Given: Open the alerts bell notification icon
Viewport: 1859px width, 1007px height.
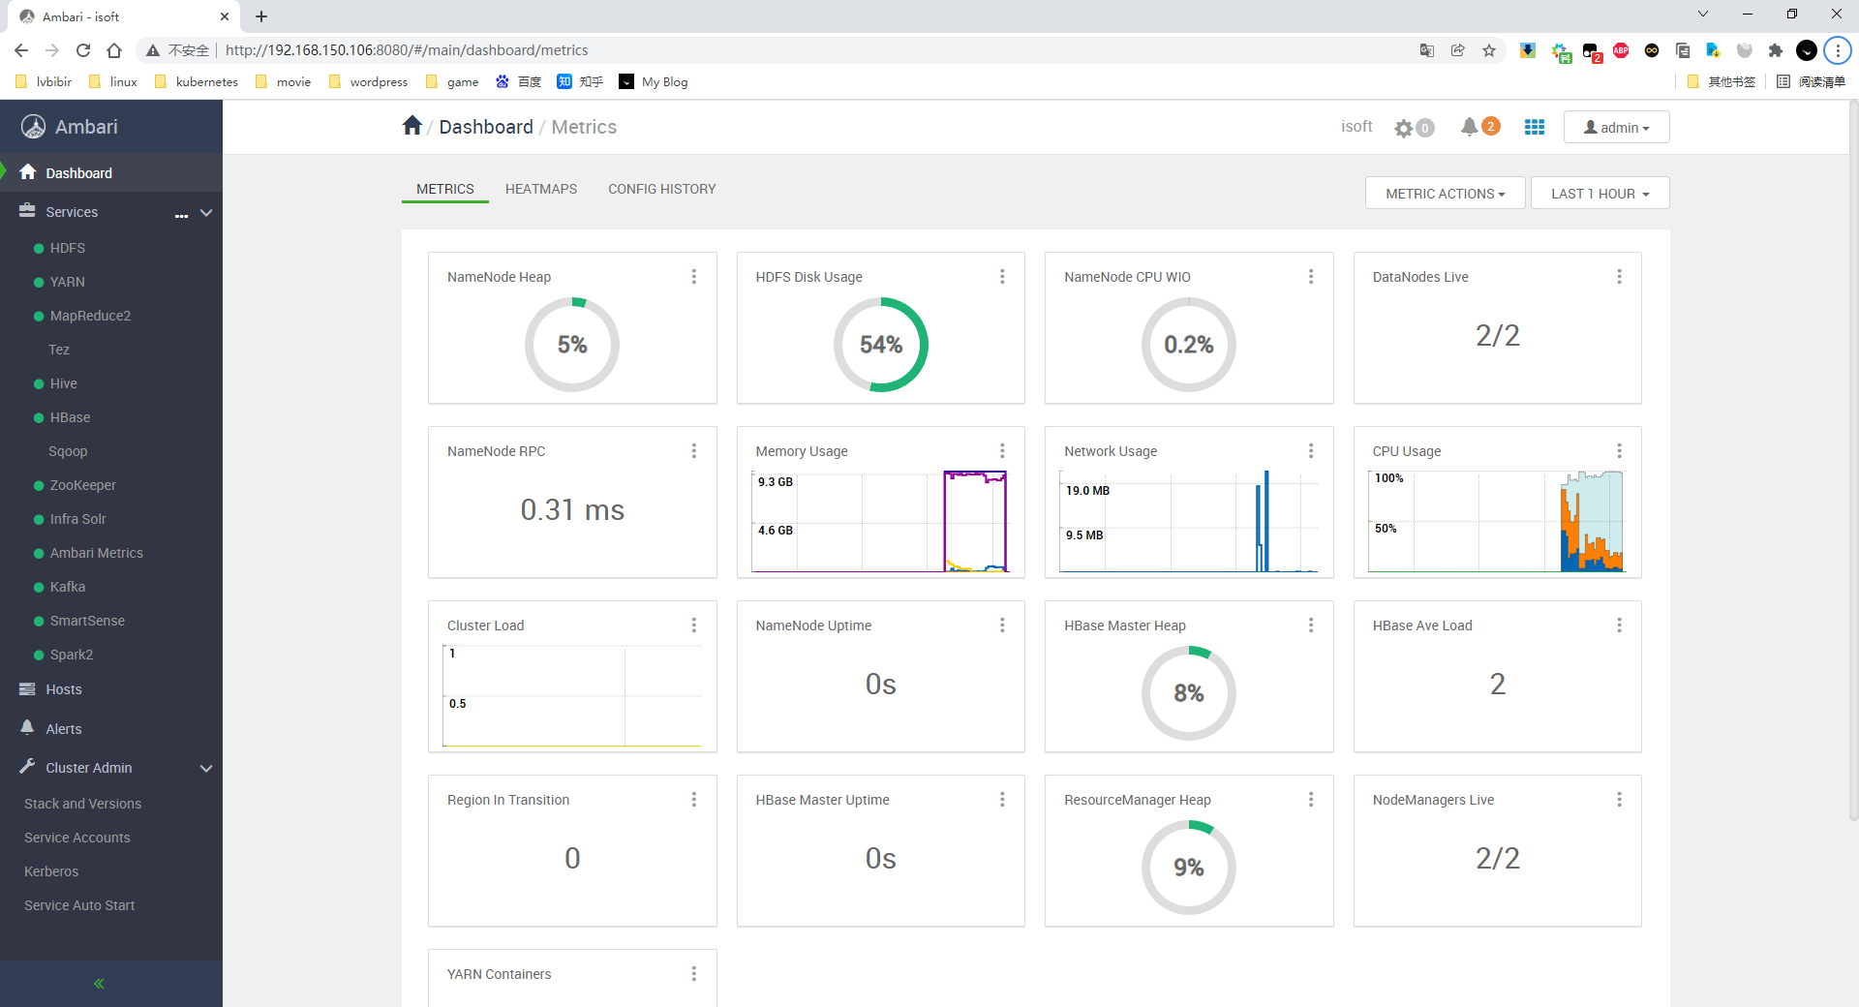Looking at the screenshot, I should [x=1469, y=127].
